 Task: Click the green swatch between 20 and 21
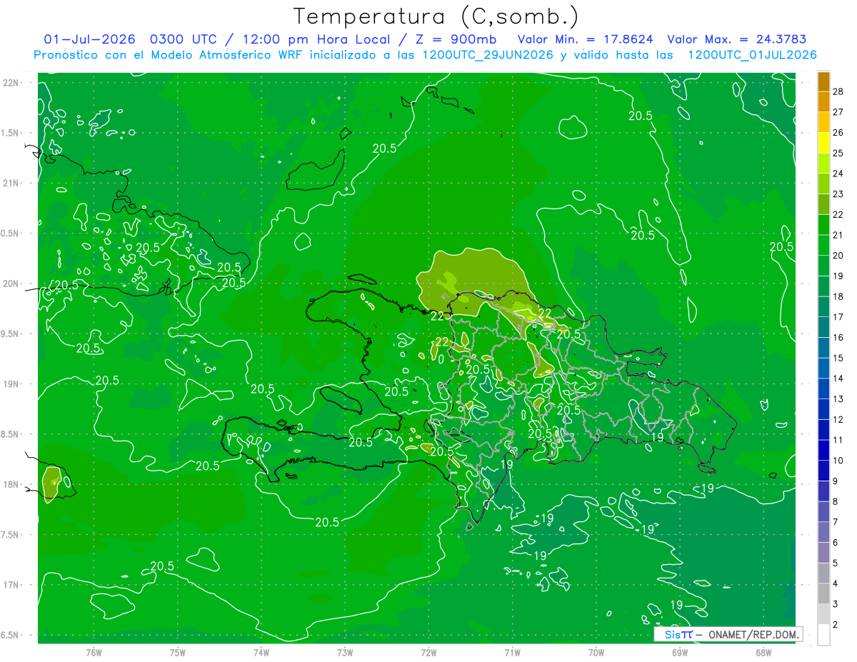tap(823, 245)
